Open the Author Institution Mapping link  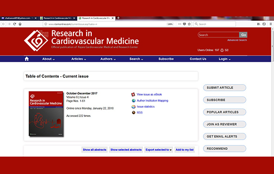coord(152,101)
